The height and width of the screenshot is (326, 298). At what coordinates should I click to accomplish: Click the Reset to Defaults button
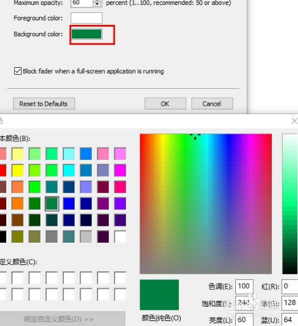pos(44,103)
